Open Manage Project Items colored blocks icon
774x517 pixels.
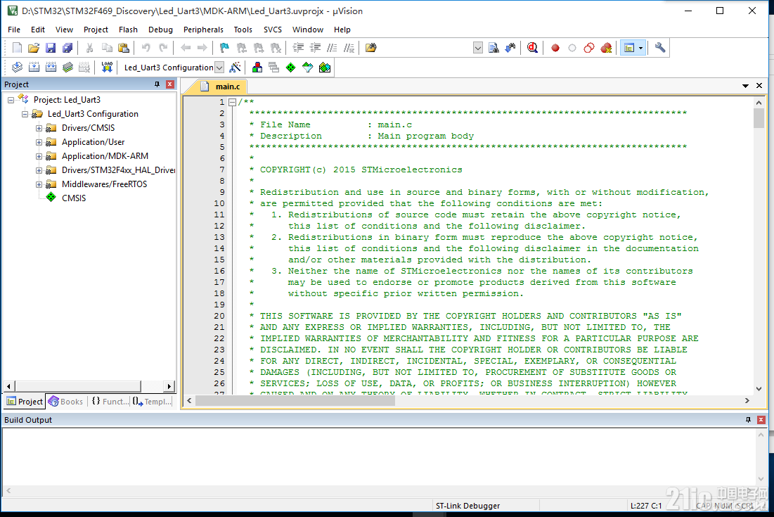(257, 67)
